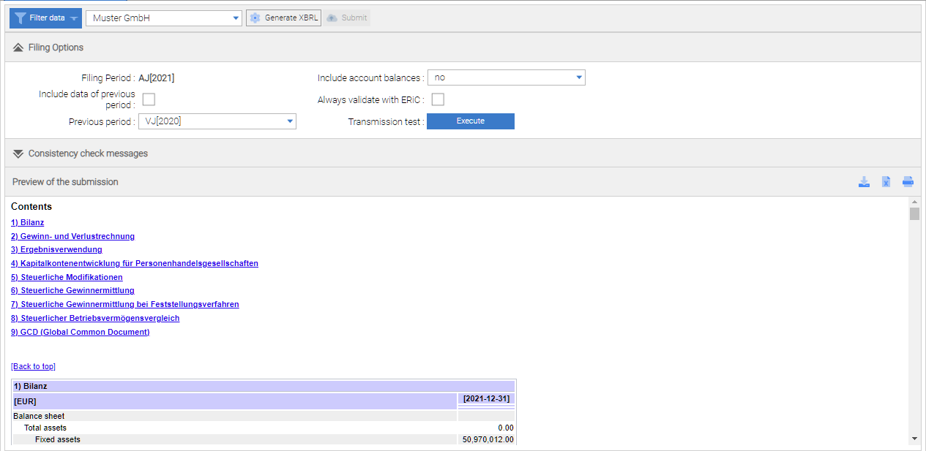The width and height of the screenshot is (926, 451).
Task: Go to the Steuerliche Modifikationen link
Action: click(x=67, y=277)
